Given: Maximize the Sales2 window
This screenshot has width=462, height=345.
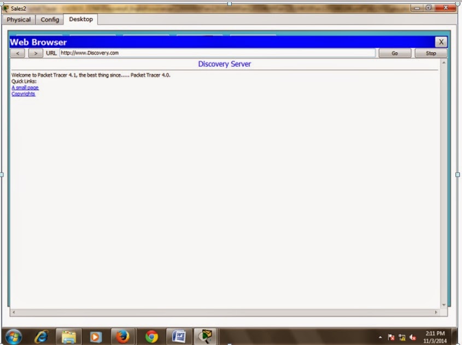Looking at the screenshot, I should [x=429, y=8].
